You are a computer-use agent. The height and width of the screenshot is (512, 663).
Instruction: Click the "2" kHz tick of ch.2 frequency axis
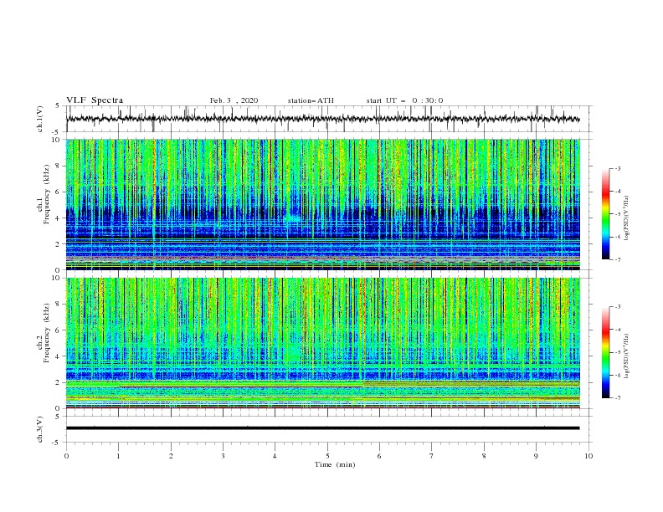coord(59,382)
